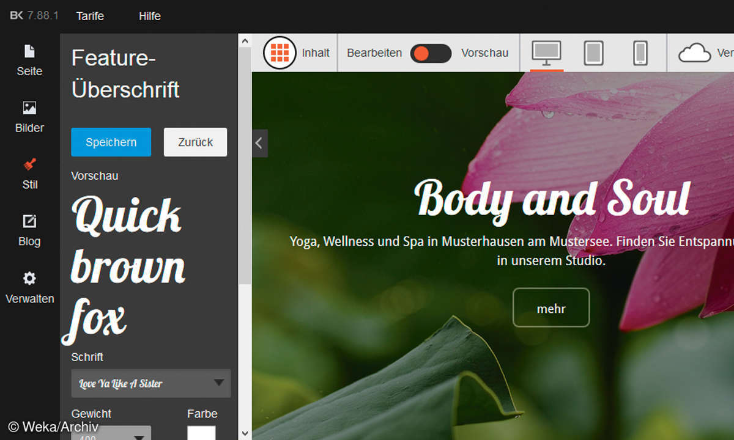The height and width of the screenshot is (440, 734).
Task: Click the Zurück button
Action: (196, 142)
